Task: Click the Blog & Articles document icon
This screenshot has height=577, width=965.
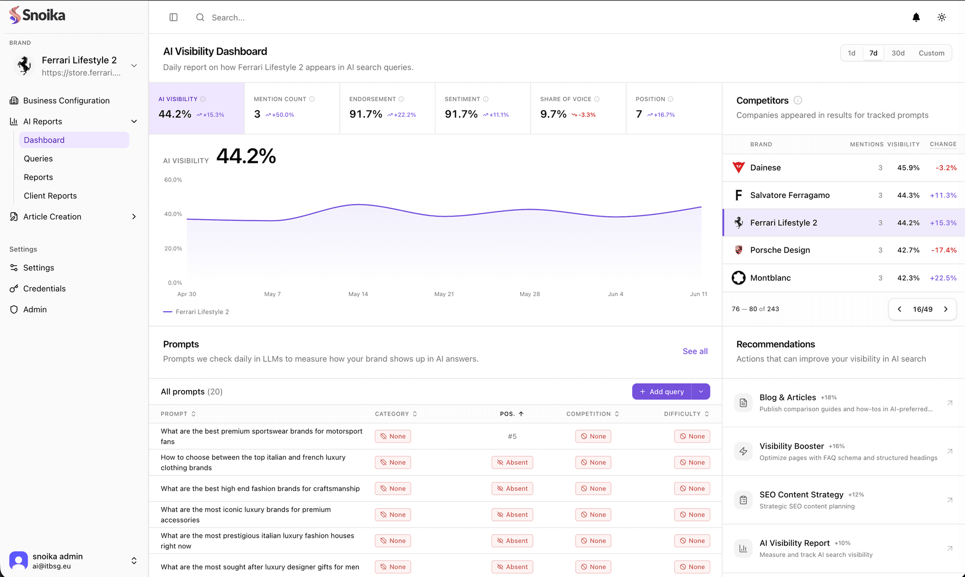Action: point(743,403)
